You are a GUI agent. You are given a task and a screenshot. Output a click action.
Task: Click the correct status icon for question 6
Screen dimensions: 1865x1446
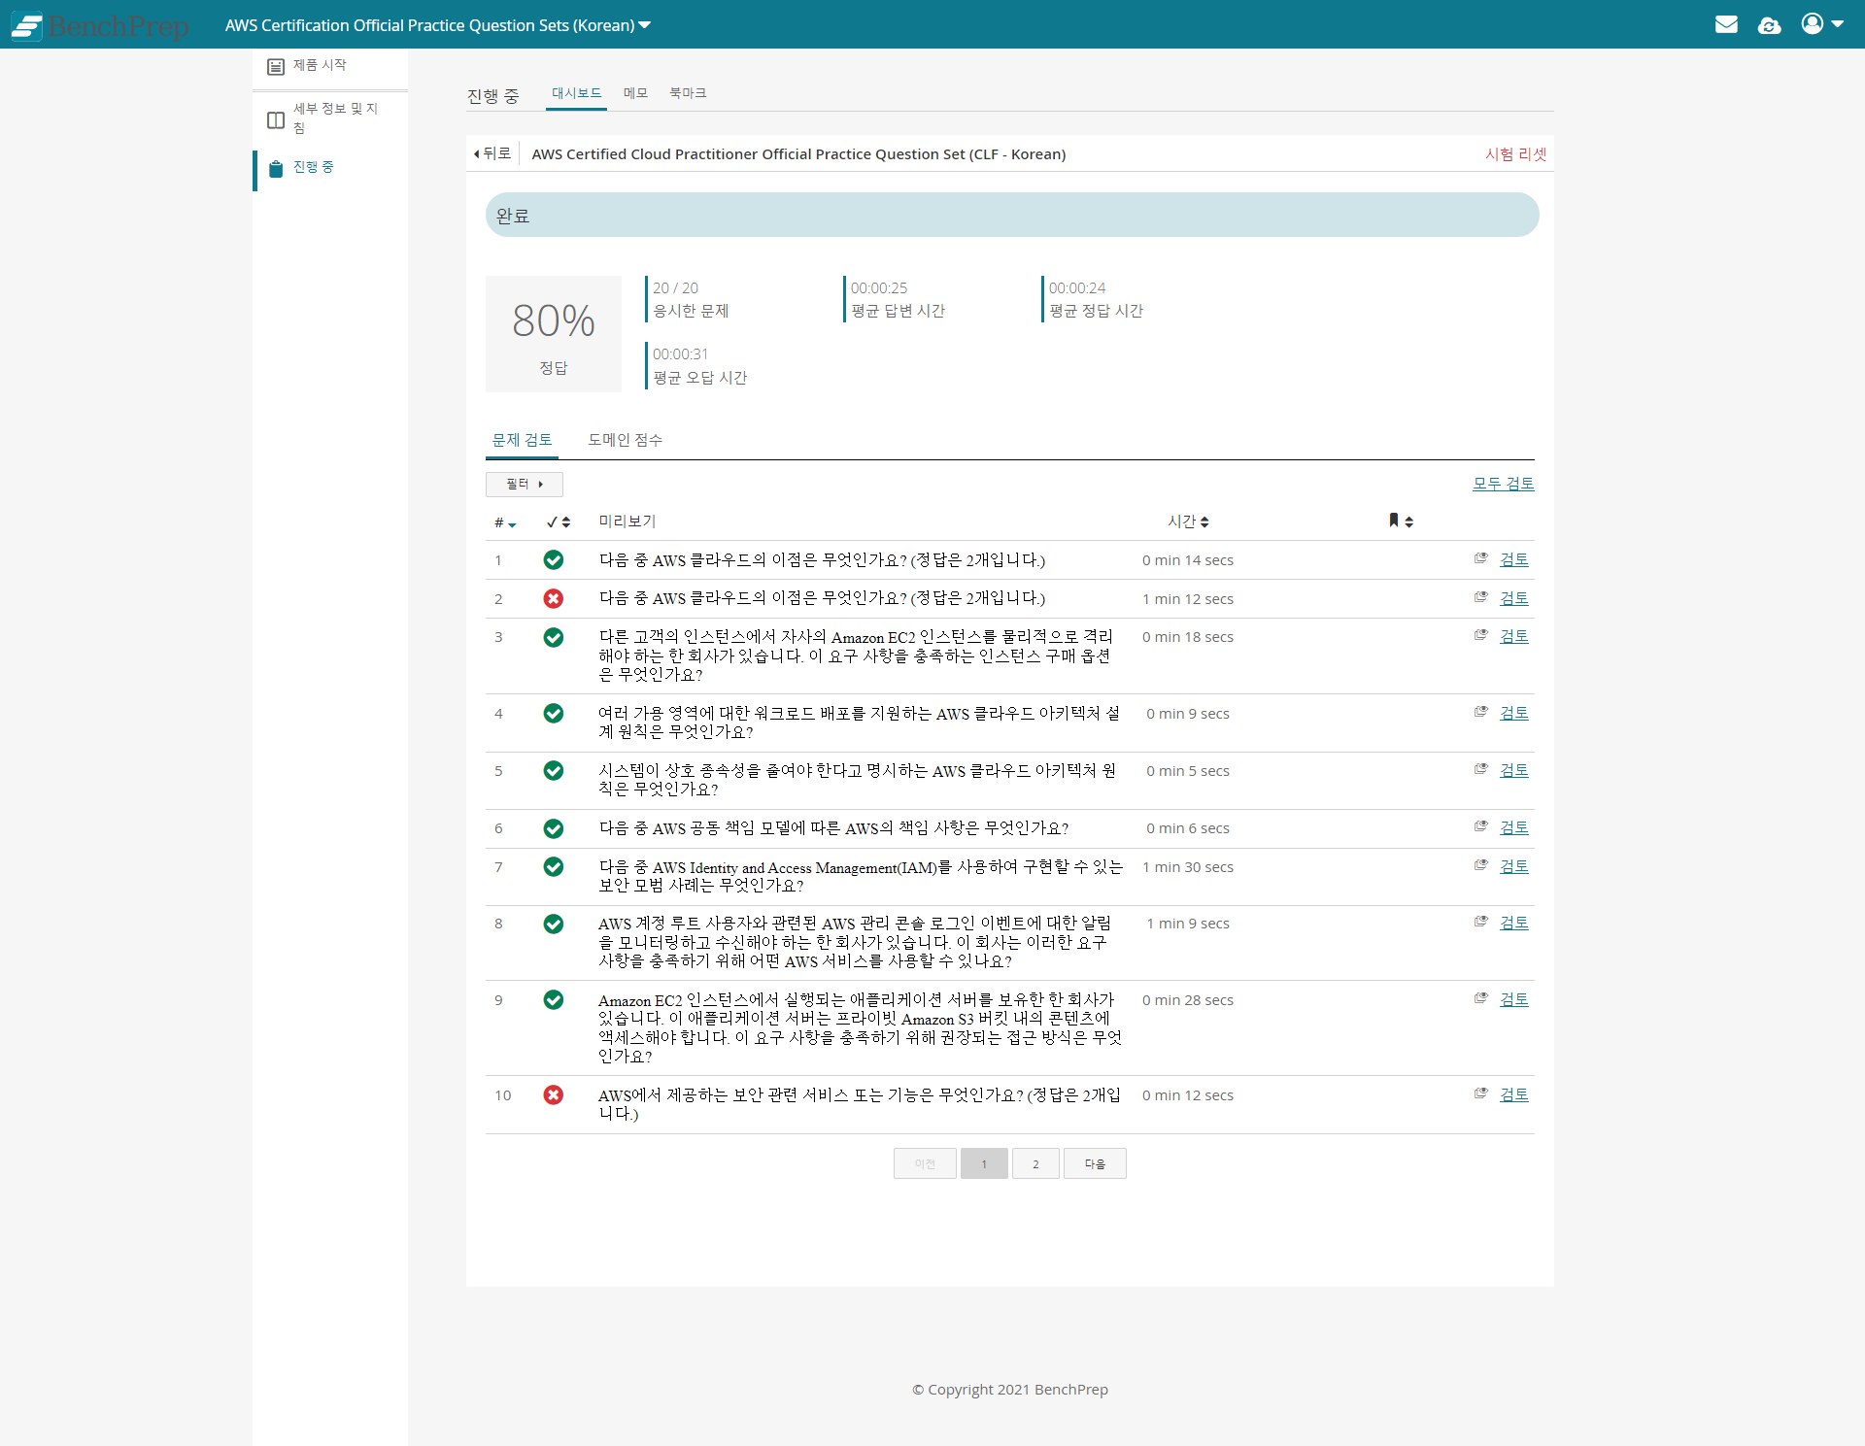(x=554, y=828)
